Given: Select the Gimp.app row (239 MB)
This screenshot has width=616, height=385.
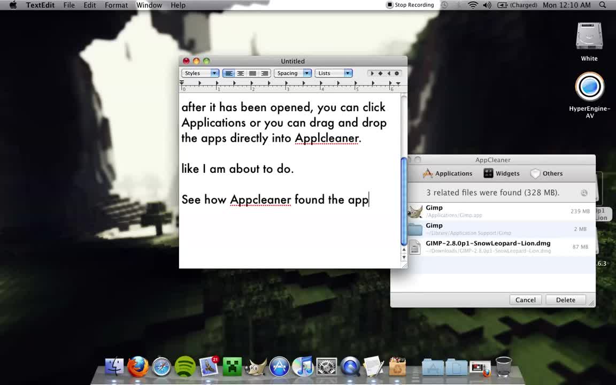Looking at the screenshot, I should point(501,211).
